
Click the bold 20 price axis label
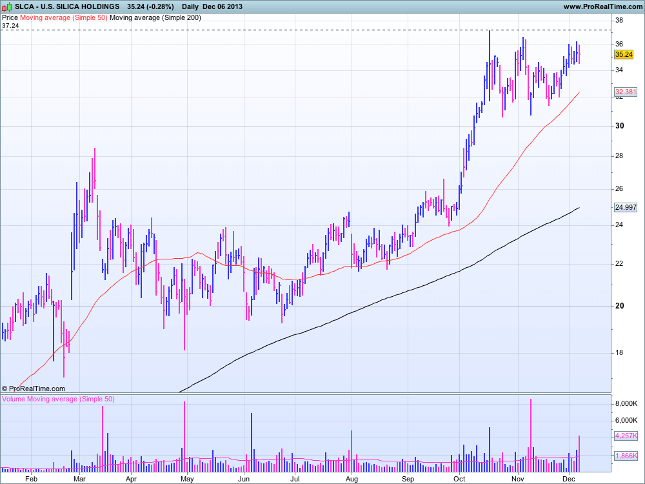pyautogui.click(x=619, y=306)
